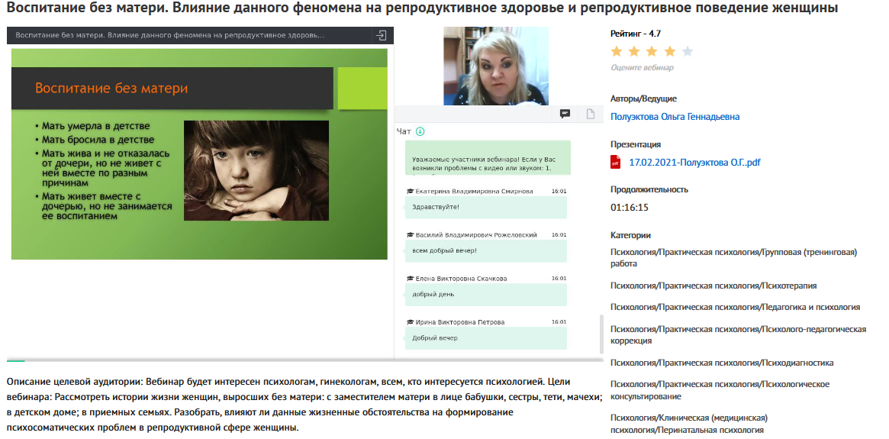The image size is (889, 439).
Task: Click the presenter webcam video thumbnail
Action: click(496, 66)
